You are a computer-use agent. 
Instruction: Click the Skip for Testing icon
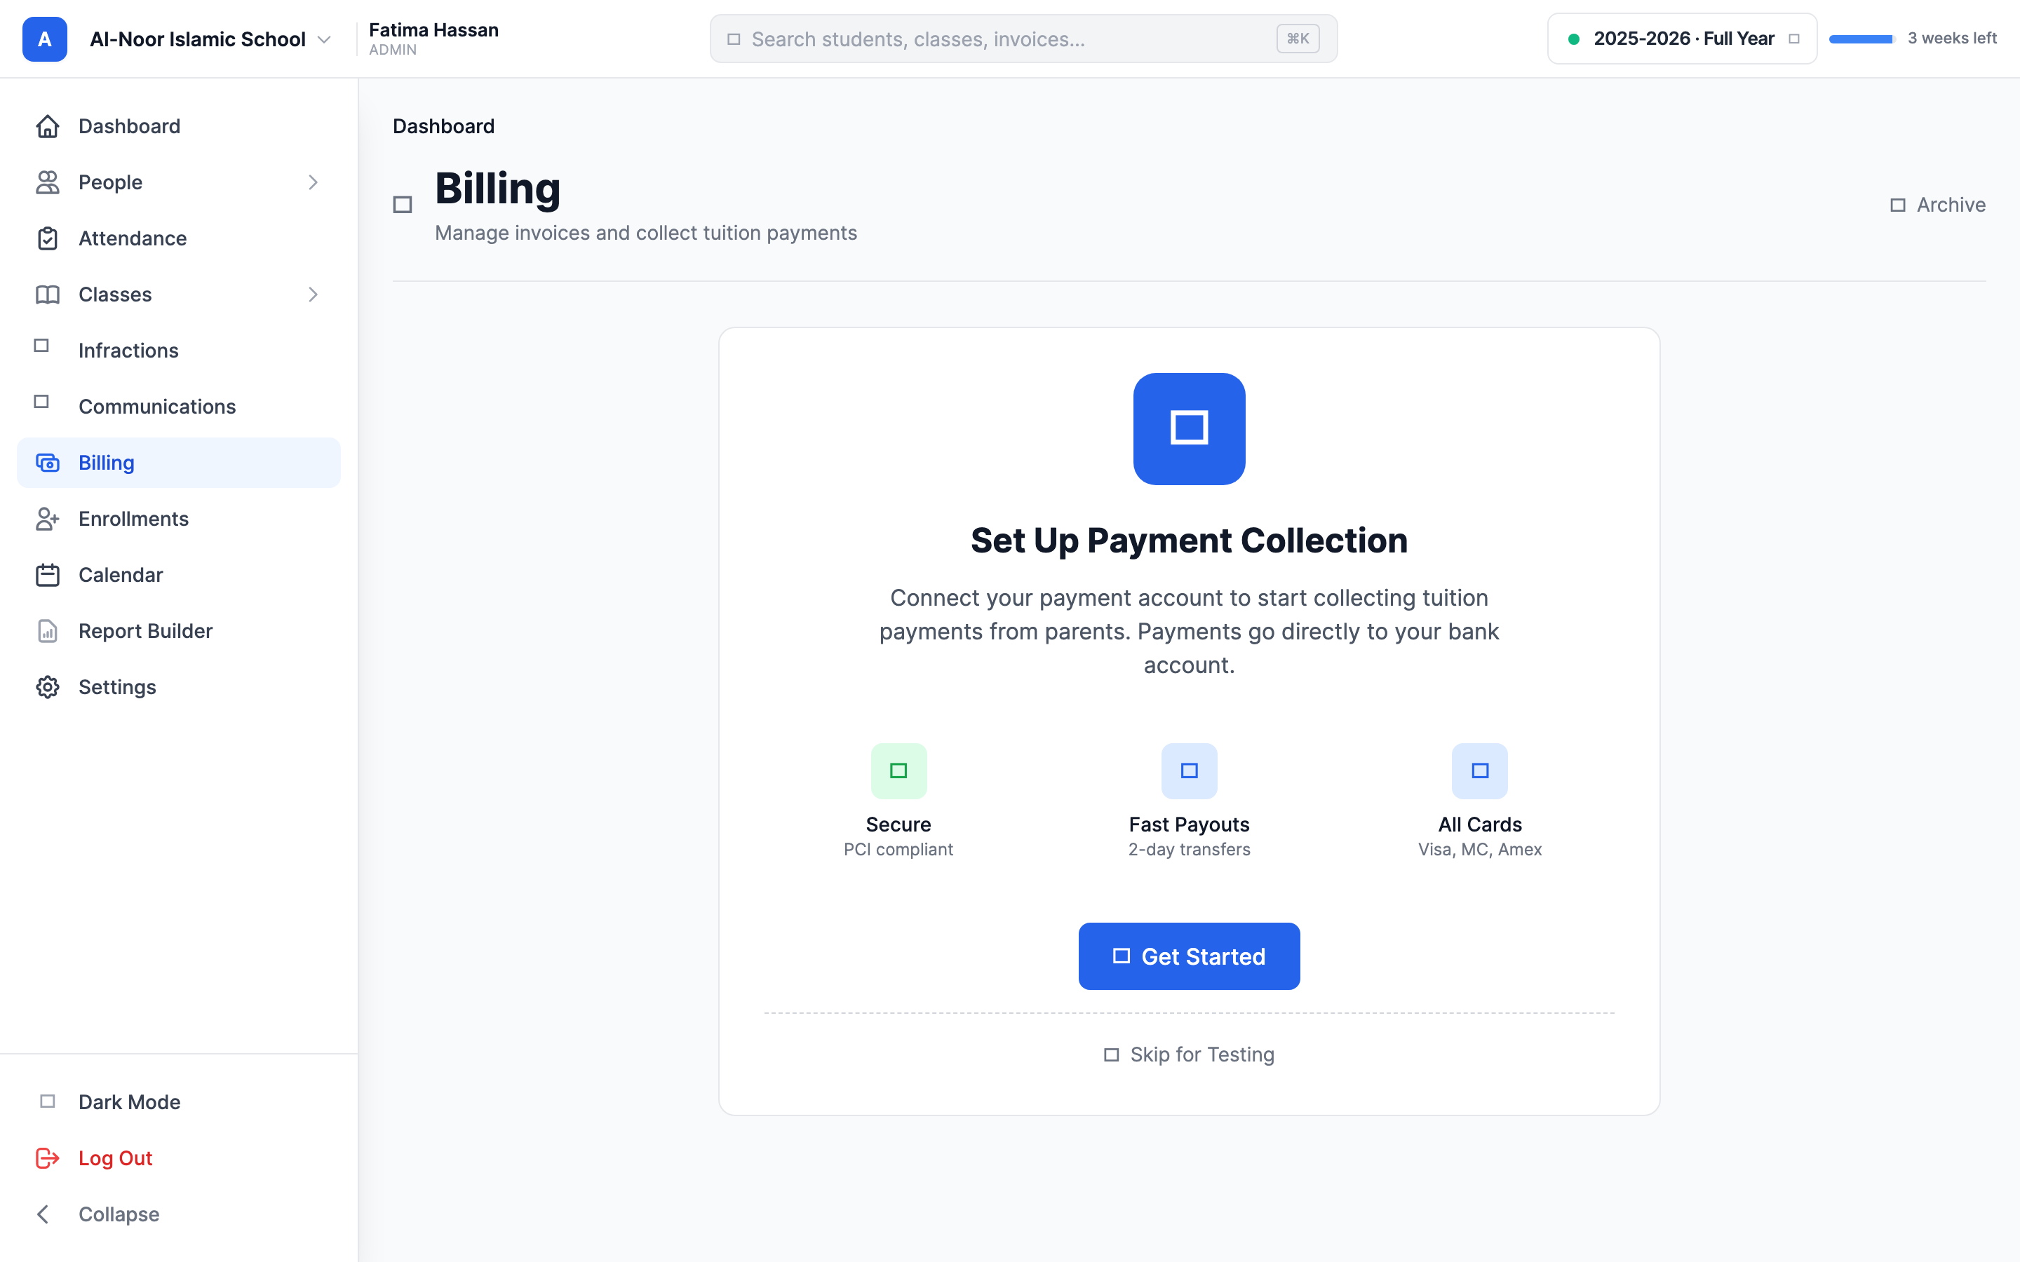tap(1111, 1055)
